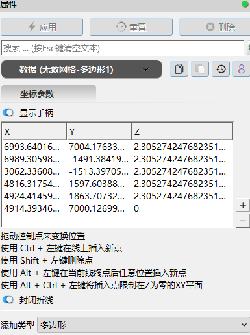The height and width of the screenshot is (335, 250).
Task: Click the 应用 apply button
Action: (x=42, y=27)
